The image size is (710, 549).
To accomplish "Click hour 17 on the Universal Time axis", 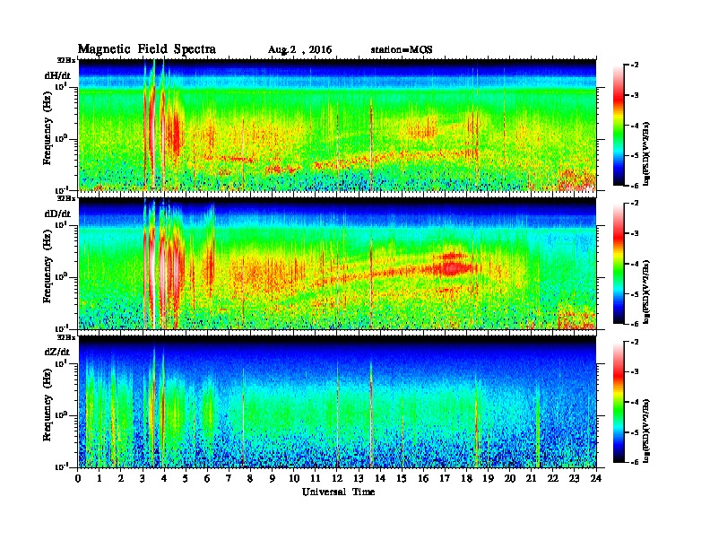I will [x=445, y=479].
